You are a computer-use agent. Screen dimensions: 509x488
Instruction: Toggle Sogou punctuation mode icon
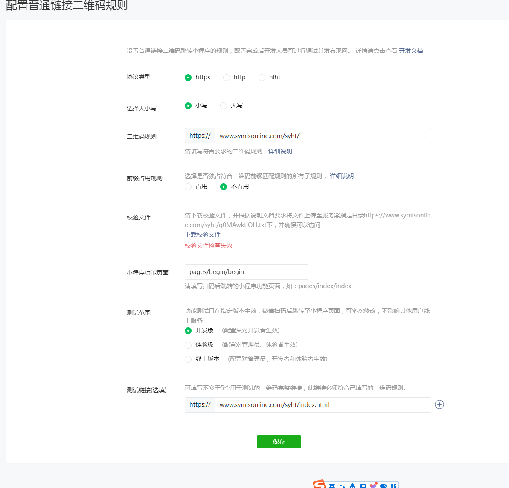click(x=342, y=486)
